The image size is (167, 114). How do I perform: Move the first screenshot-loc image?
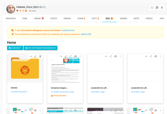[106, 56]
